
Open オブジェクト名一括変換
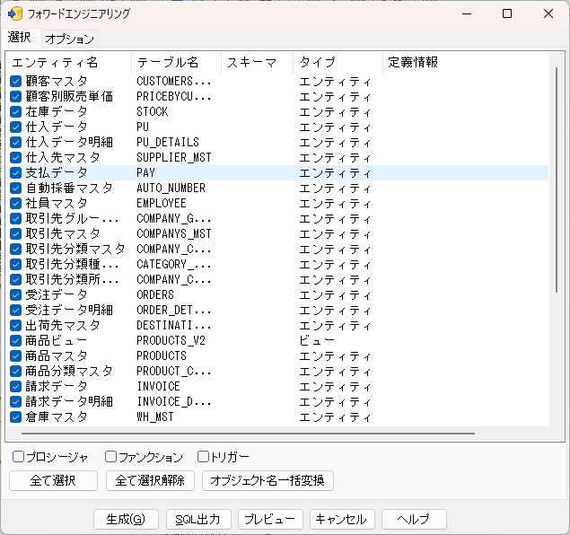(x=267, y=480)
